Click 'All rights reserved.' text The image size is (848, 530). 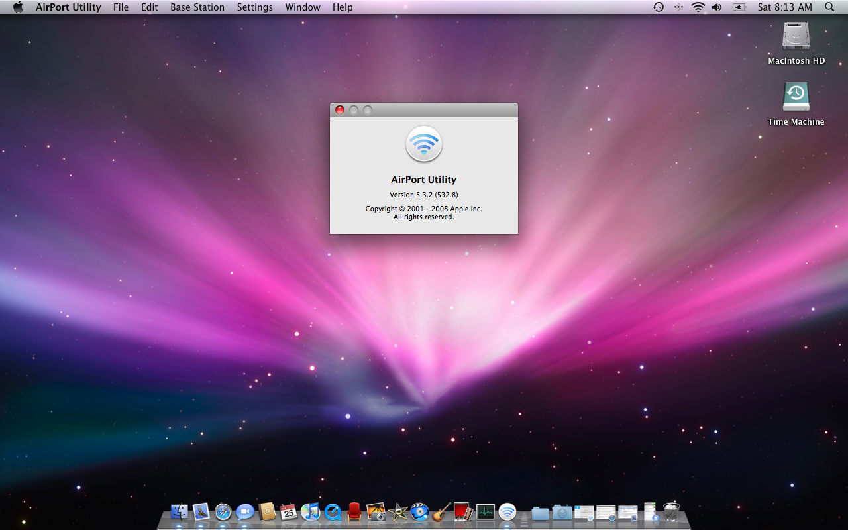pyautogui.click(x=424, y=217)
